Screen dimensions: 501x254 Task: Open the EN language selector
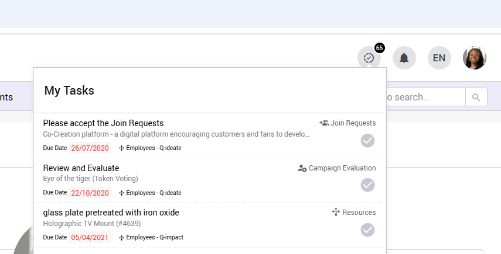coord(439,58)
